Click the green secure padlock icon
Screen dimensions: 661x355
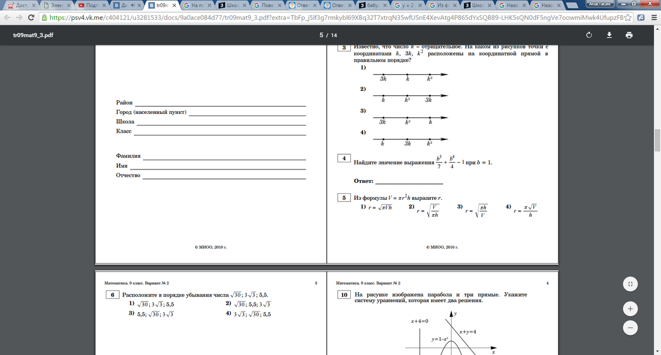(44, 17)
